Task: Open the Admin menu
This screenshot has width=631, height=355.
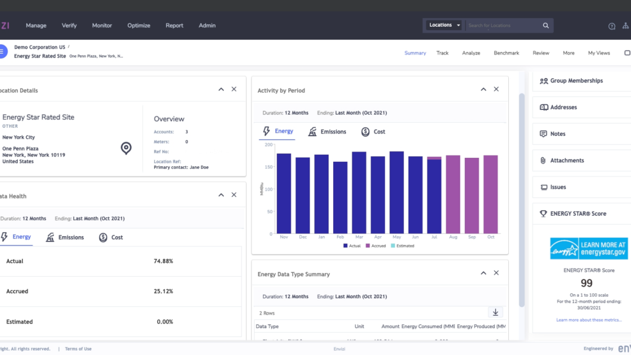Action: pyautogui.click(x=207, y=26)
